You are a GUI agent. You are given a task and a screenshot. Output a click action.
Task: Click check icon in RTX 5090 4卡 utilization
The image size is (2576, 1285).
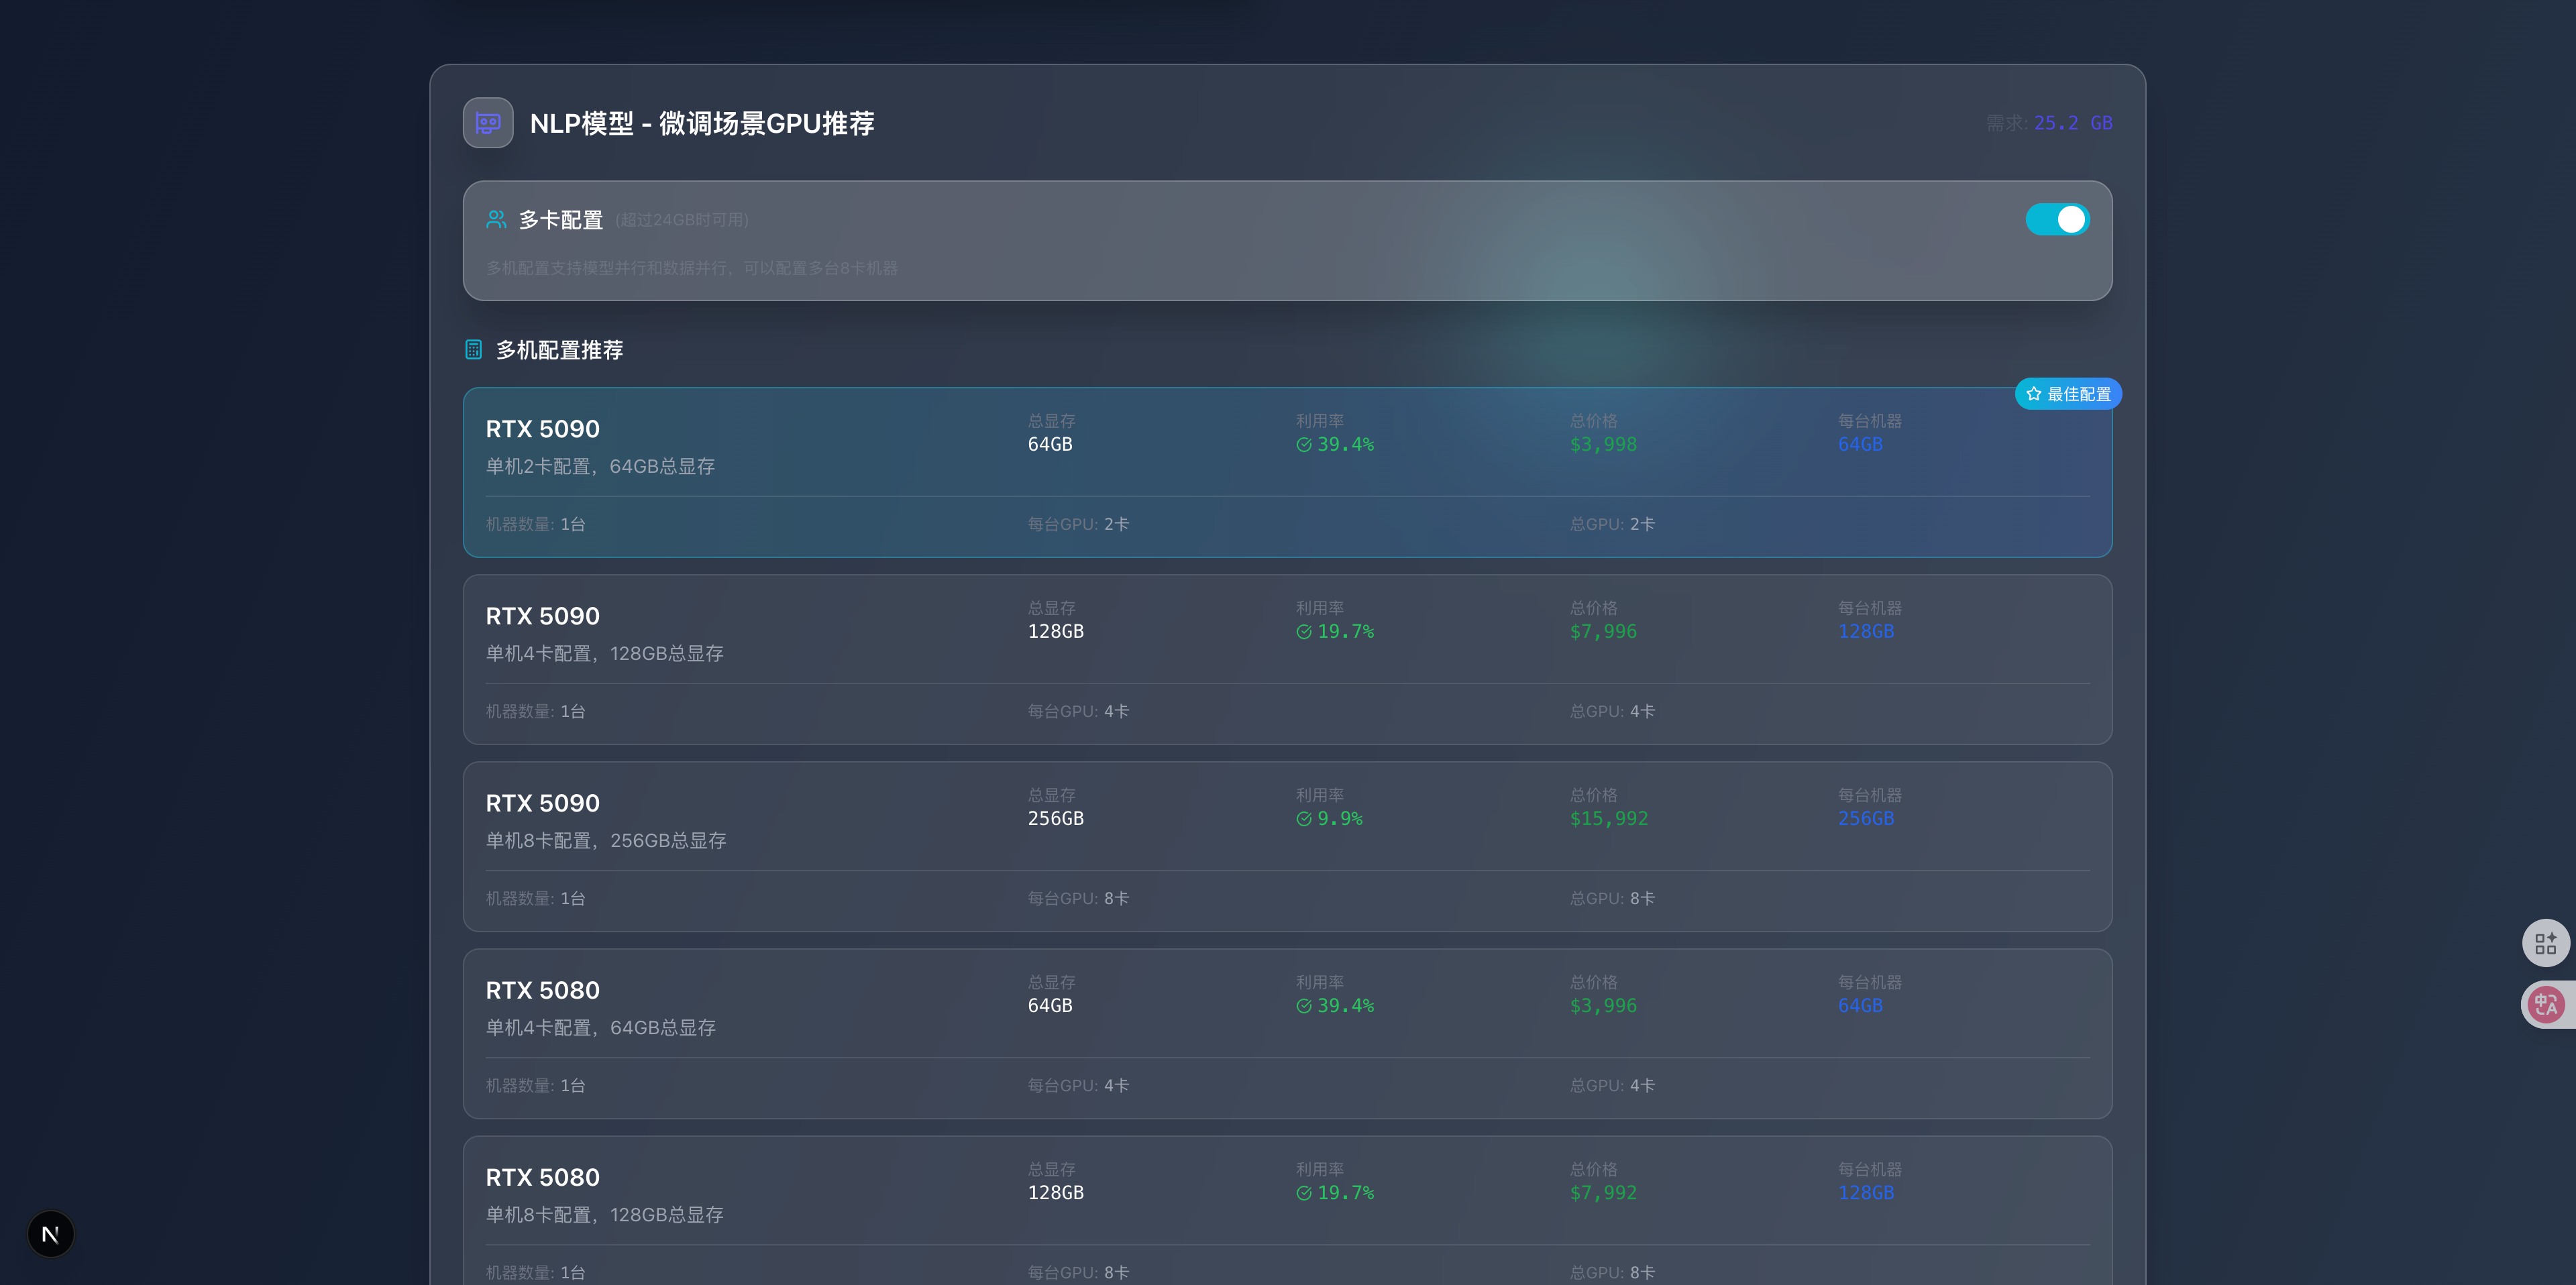tap(1304, 632)
